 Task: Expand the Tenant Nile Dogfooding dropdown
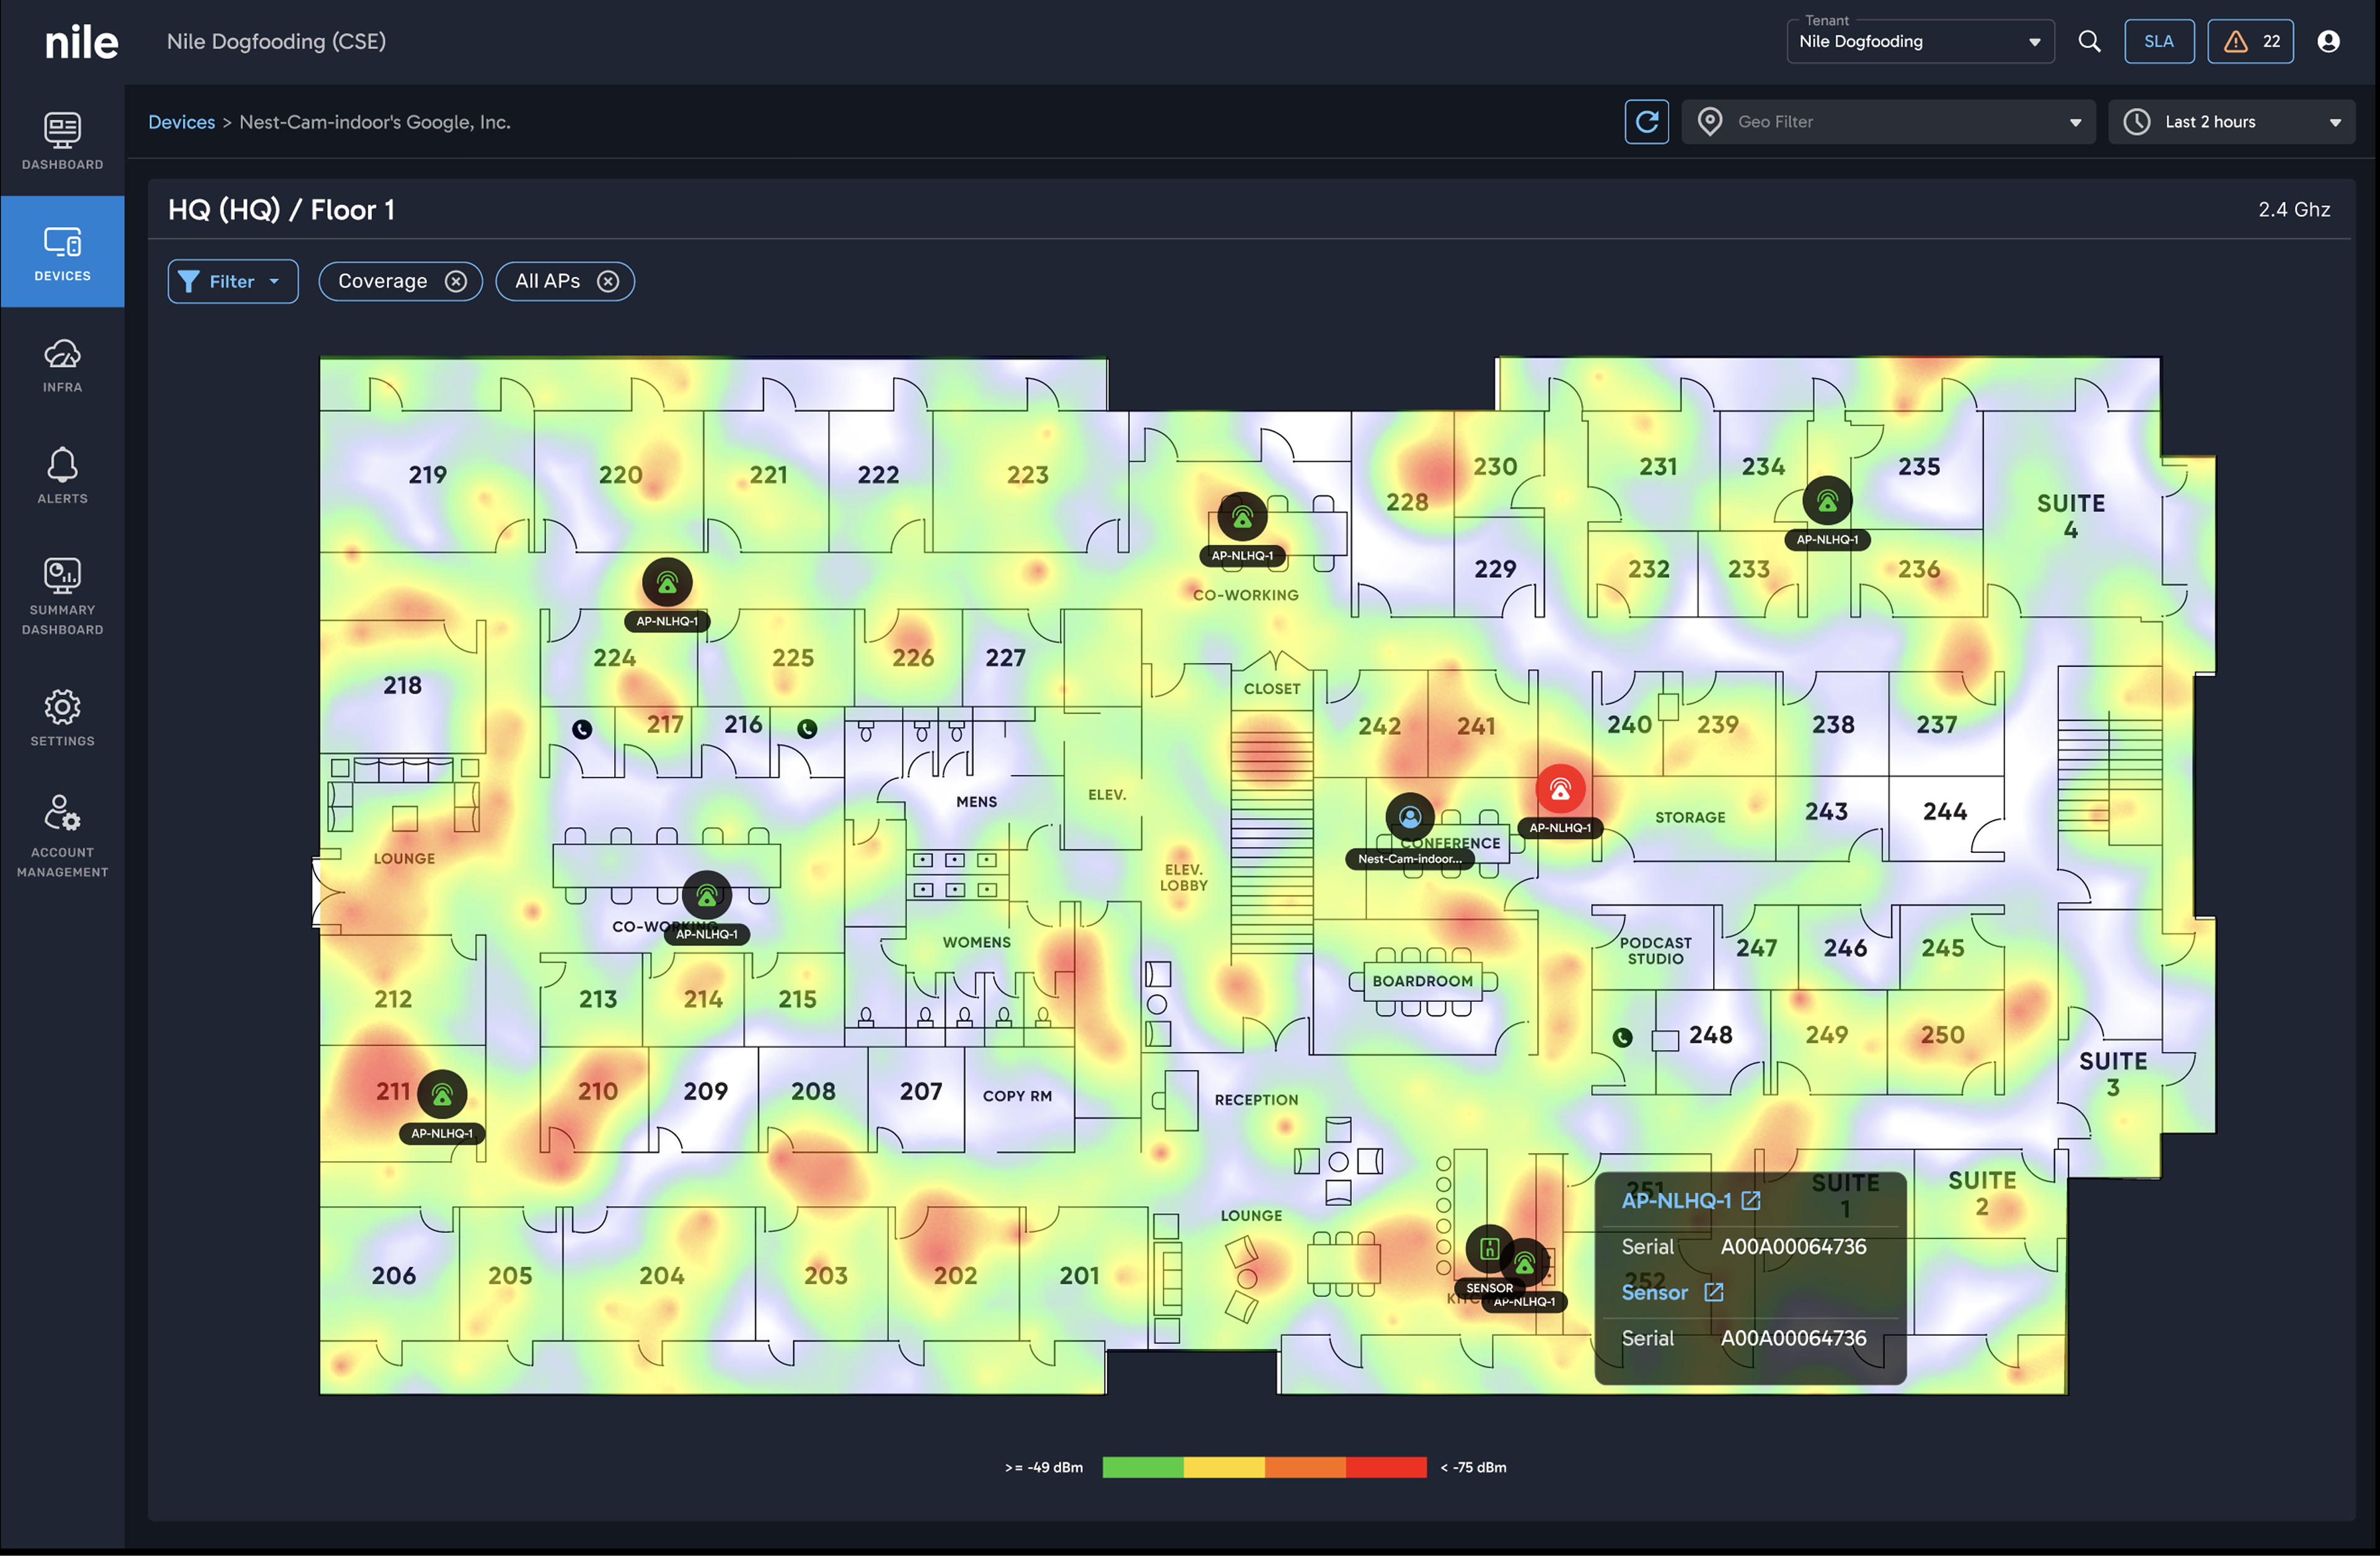pyautogui.click(x=1919, y=42)
